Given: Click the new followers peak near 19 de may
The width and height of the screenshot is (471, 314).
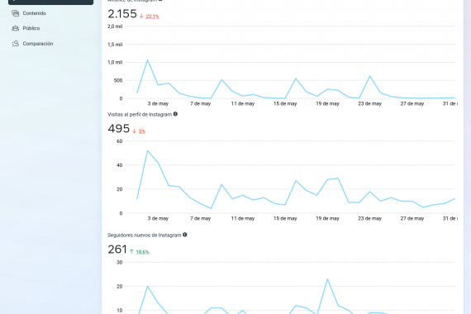Looking at the screenshot, I should point(327,279).
